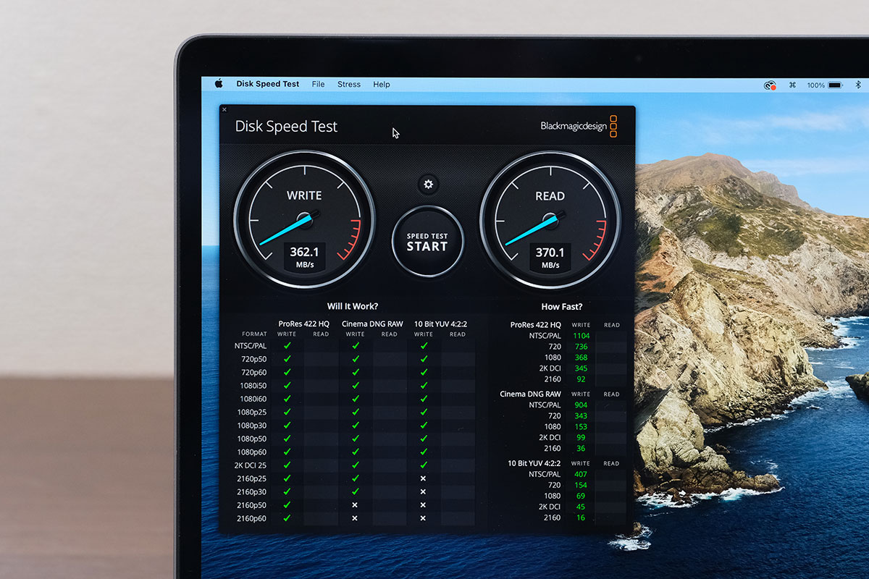Click the battery icon in the menu bar

tap(836, 85)
